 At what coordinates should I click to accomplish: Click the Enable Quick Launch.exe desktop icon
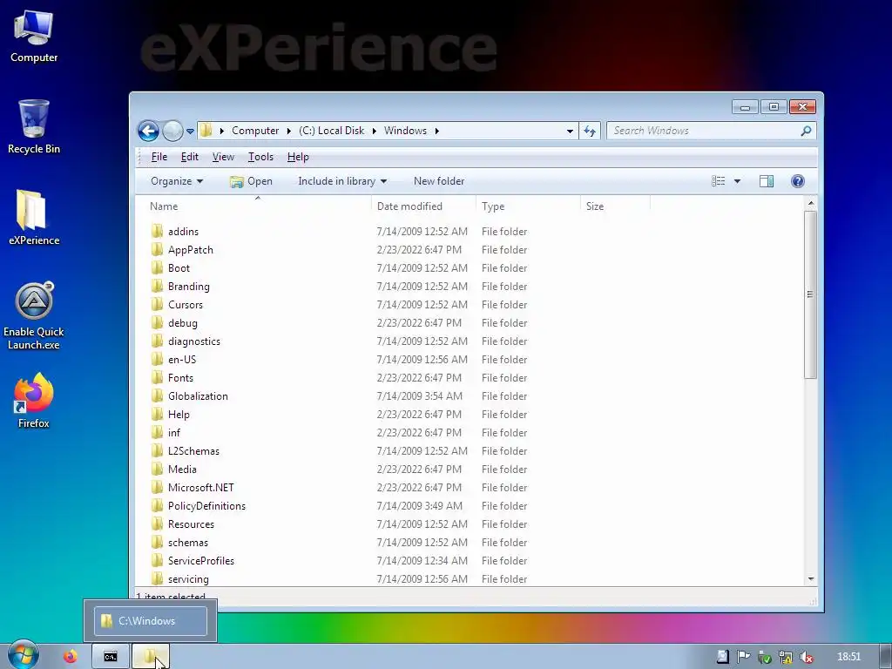tap(34, 316)
